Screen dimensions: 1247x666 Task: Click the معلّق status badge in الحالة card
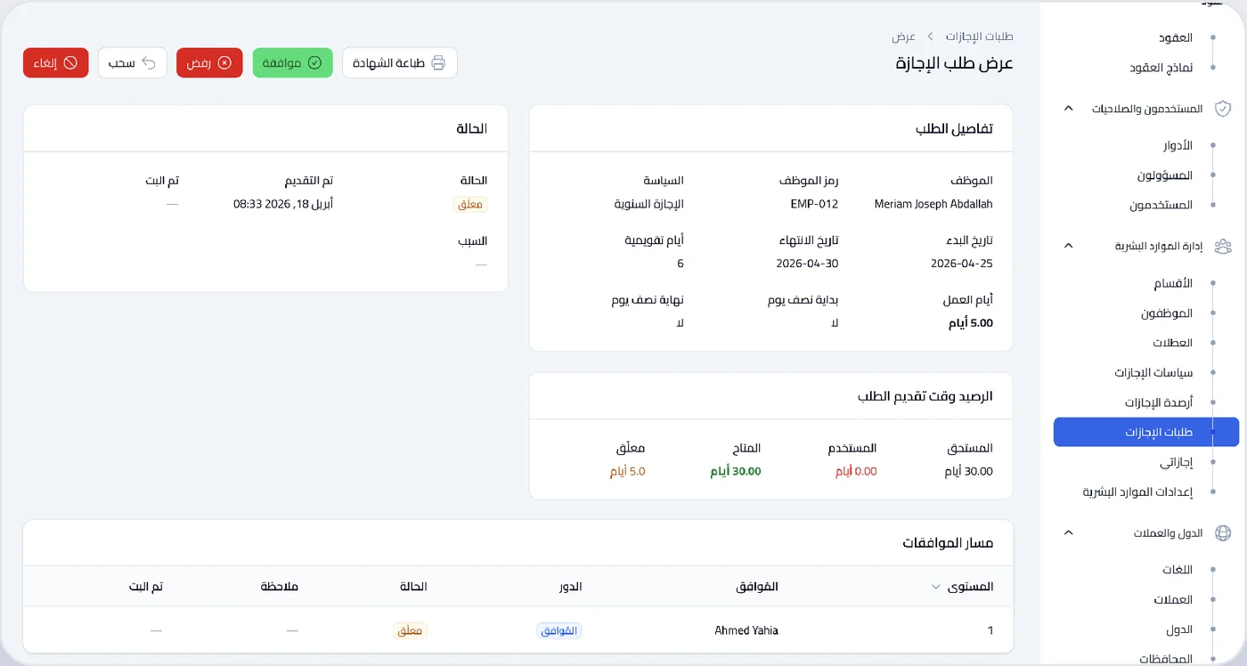(x=470, y=205)
